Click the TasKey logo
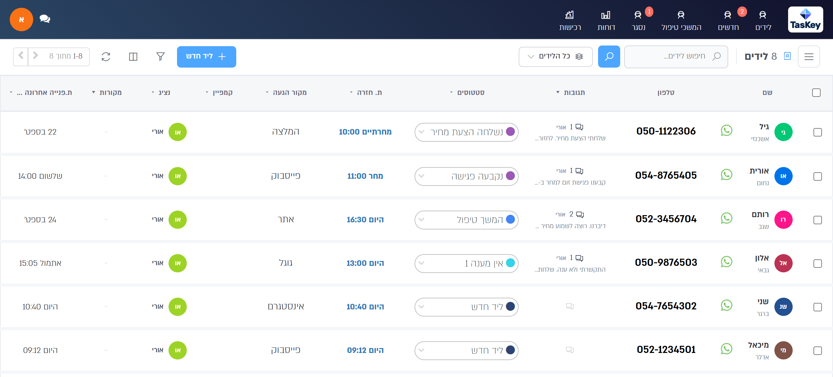The height and width of the screenshot is (377, 833). coord(805,19)
